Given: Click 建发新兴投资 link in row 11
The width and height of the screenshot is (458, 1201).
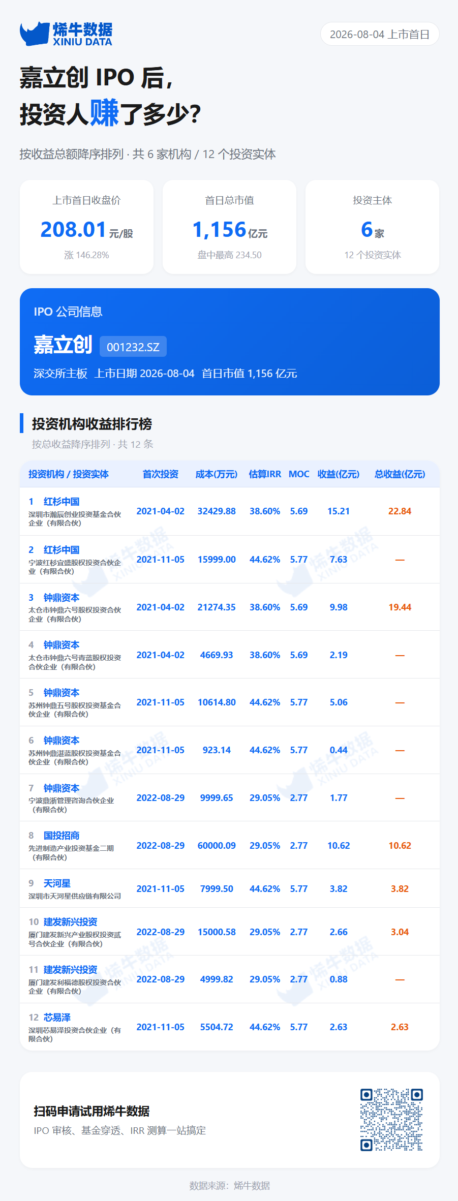Looking at the screenshot, I should pyautogui.click(x=70, y=970).
